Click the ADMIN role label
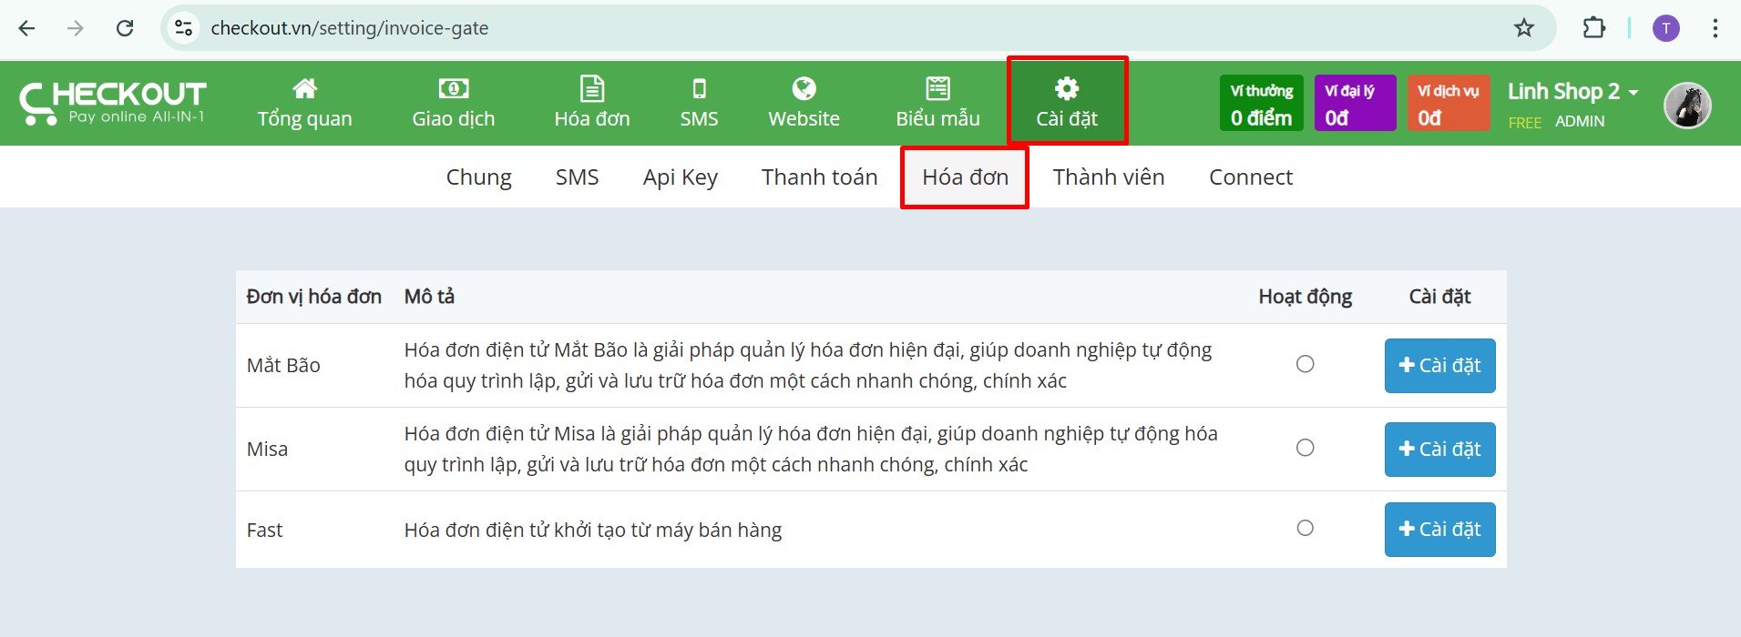1741x637 pixels. [1580, 122]
